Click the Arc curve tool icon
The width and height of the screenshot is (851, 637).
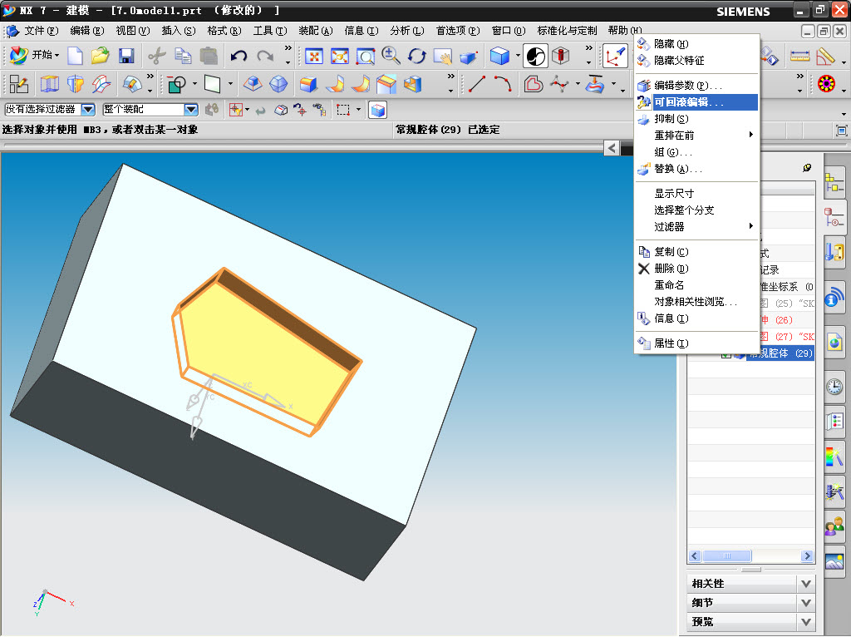click(x=503, y=84)
